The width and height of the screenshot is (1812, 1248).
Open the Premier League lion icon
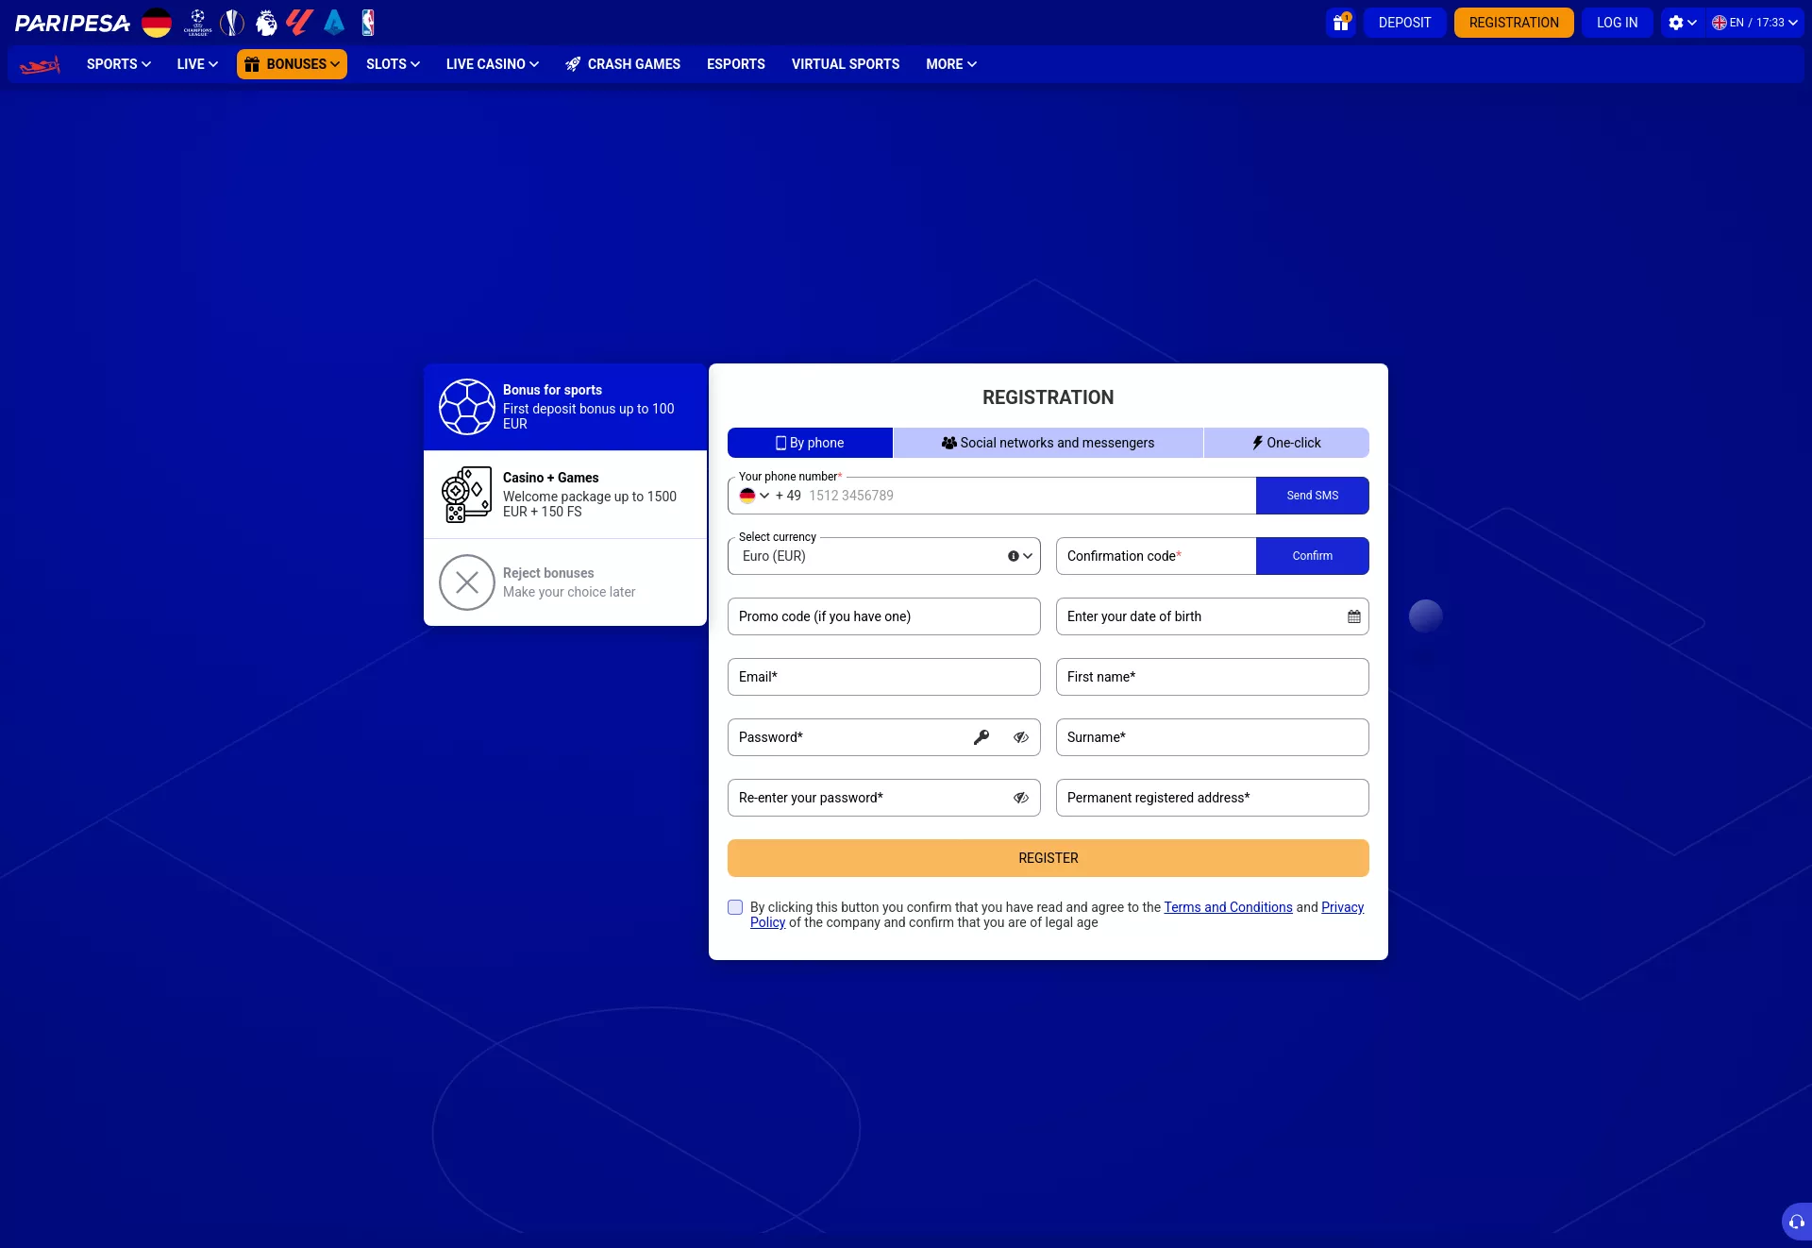[x=267, y=23]
